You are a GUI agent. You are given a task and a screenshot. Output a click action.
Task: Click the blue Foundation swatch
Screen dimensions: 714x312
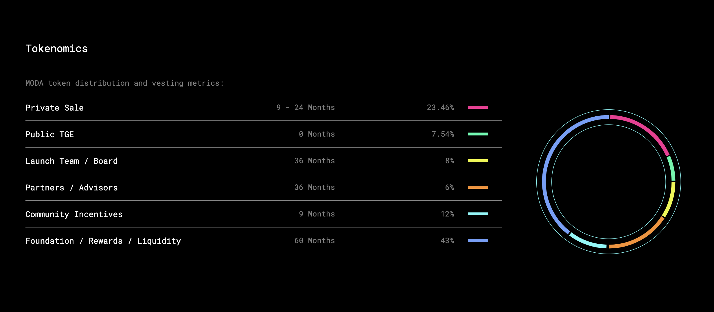(478, 241)
